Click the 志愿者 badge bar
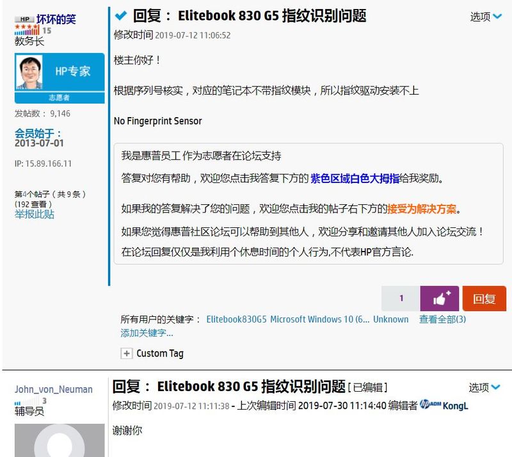 pos(60,98)
